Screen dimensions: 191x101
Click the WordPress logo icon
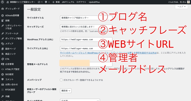tap(2, 2)
